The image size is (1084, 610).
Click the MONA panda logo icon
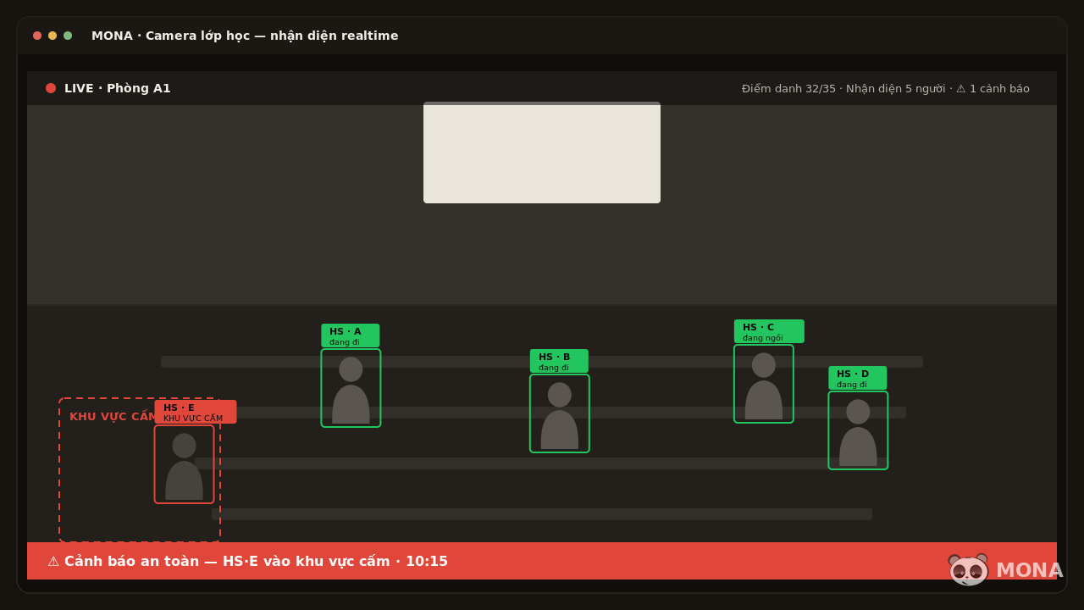[x=968, y=569]
